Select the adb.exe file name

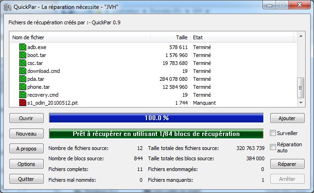(x=37, y=47)
